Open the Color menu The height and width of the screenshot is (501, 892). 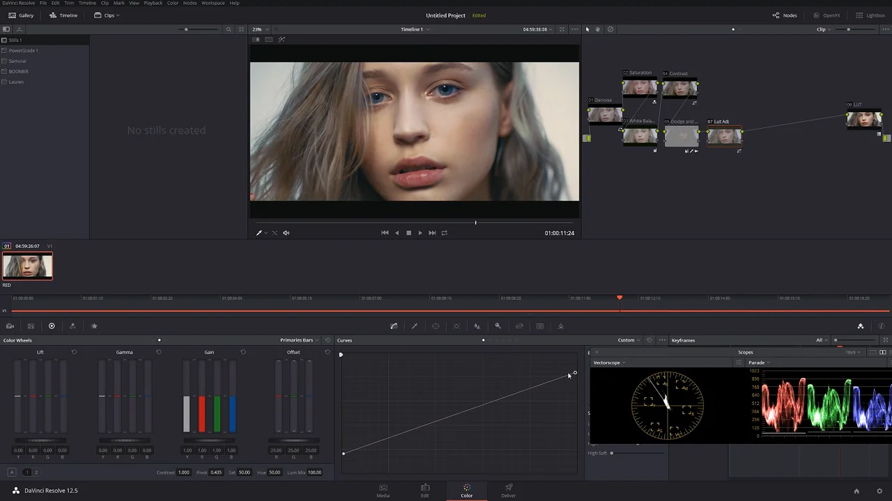tap(173, 3)
